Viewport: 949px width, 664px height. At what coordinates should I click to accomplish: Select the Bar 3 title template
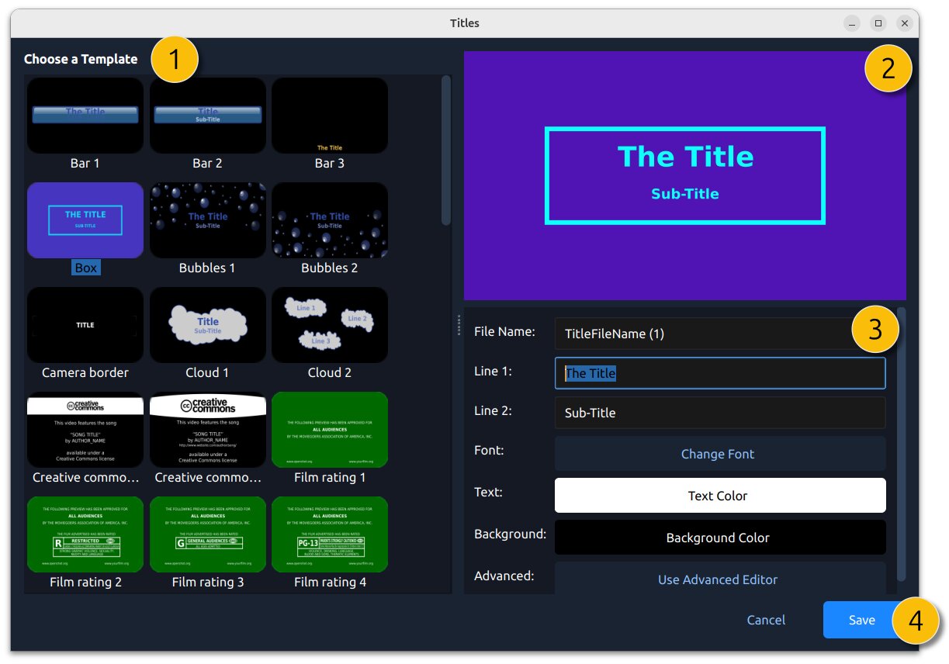point(329,115)
